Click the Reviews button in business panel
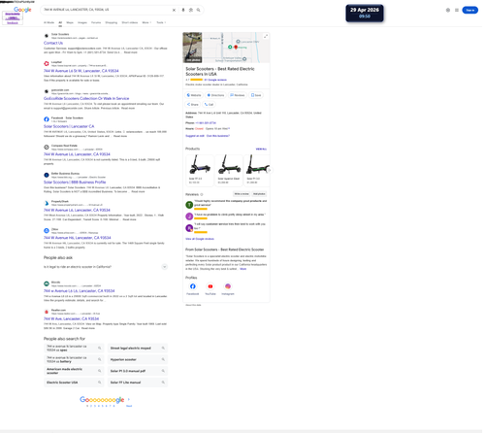Viewport: 485px width, 433px height. (x=238, y=95)
